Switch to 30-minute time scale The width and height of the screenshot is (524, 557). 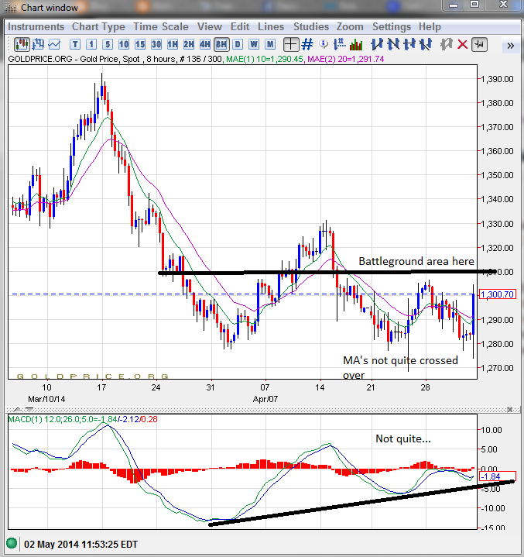(x=156, y=44)
